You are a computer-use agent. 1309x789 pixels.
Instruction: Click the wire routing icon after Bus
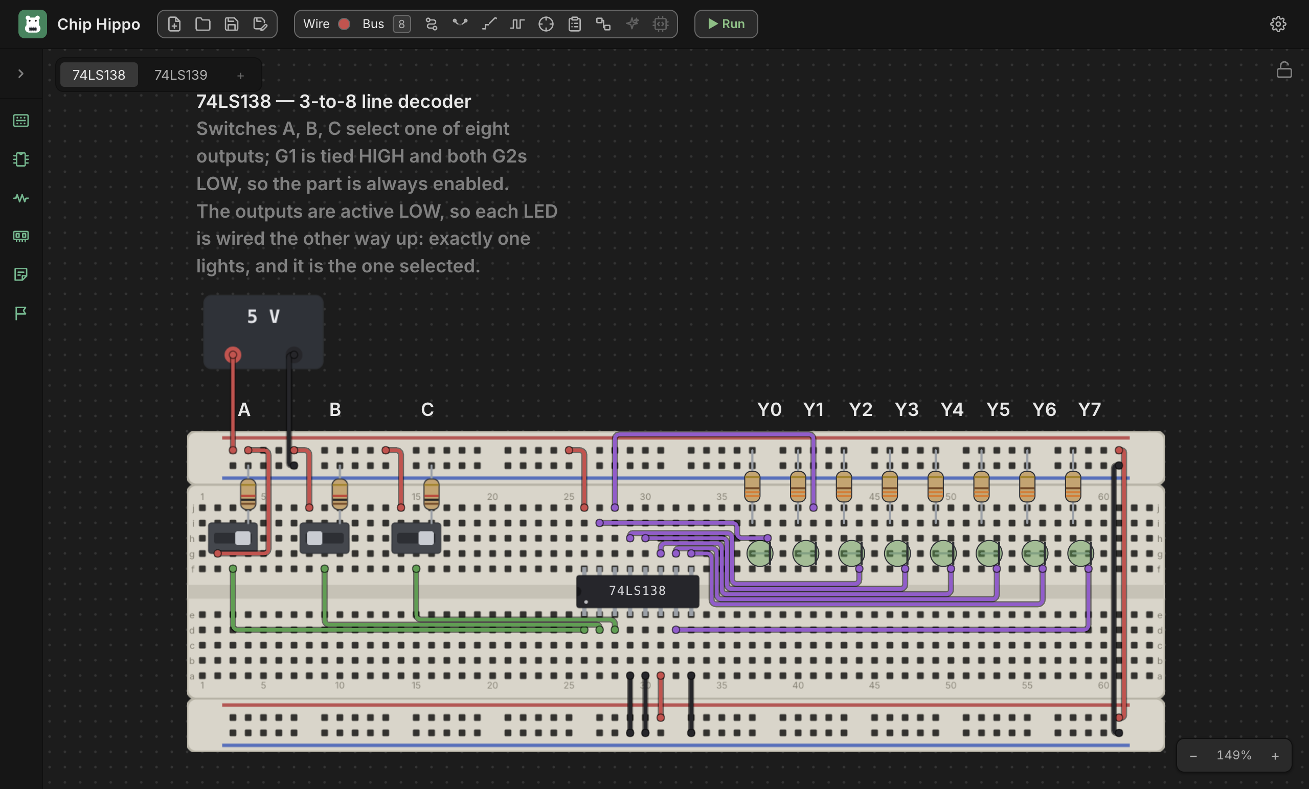pyautogui.click(x=432, y=24)
